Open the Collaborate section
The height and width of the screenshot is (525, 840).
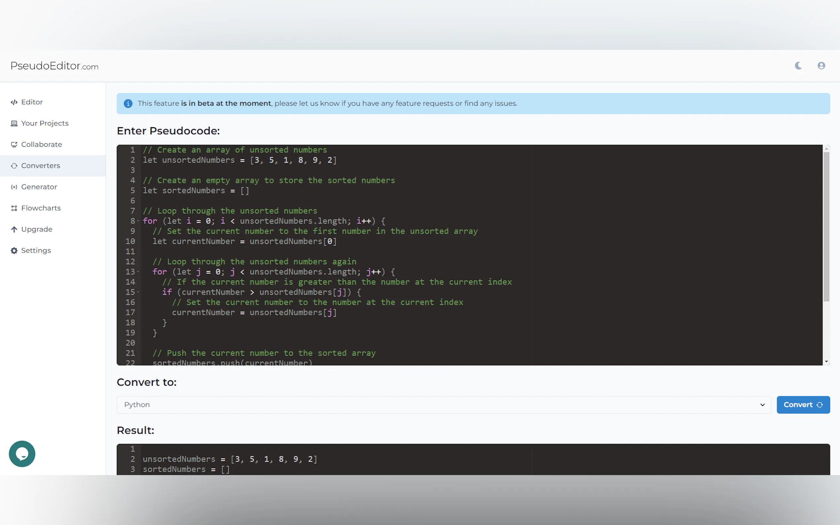click(41, 144)
